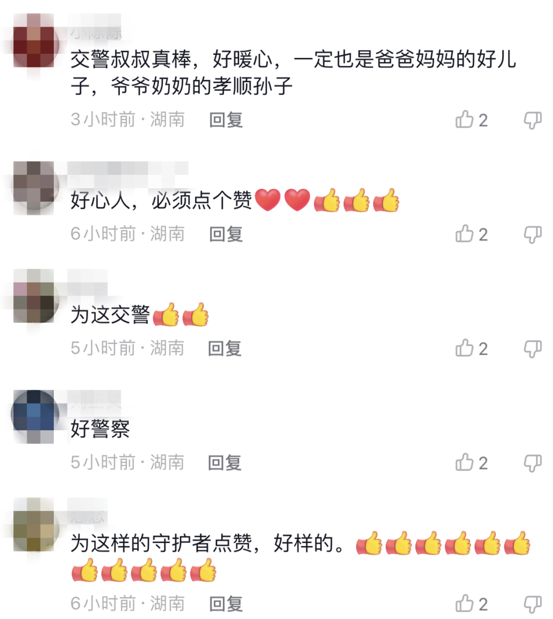Dislike the 为这交警 comment
553x619 pixels.
coord(533,349)
